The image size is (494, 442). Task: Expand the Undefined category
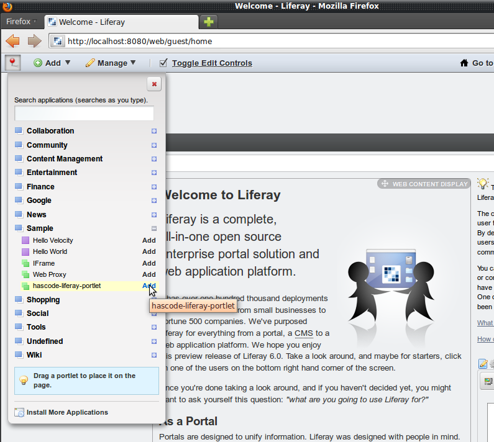(154, 341)
